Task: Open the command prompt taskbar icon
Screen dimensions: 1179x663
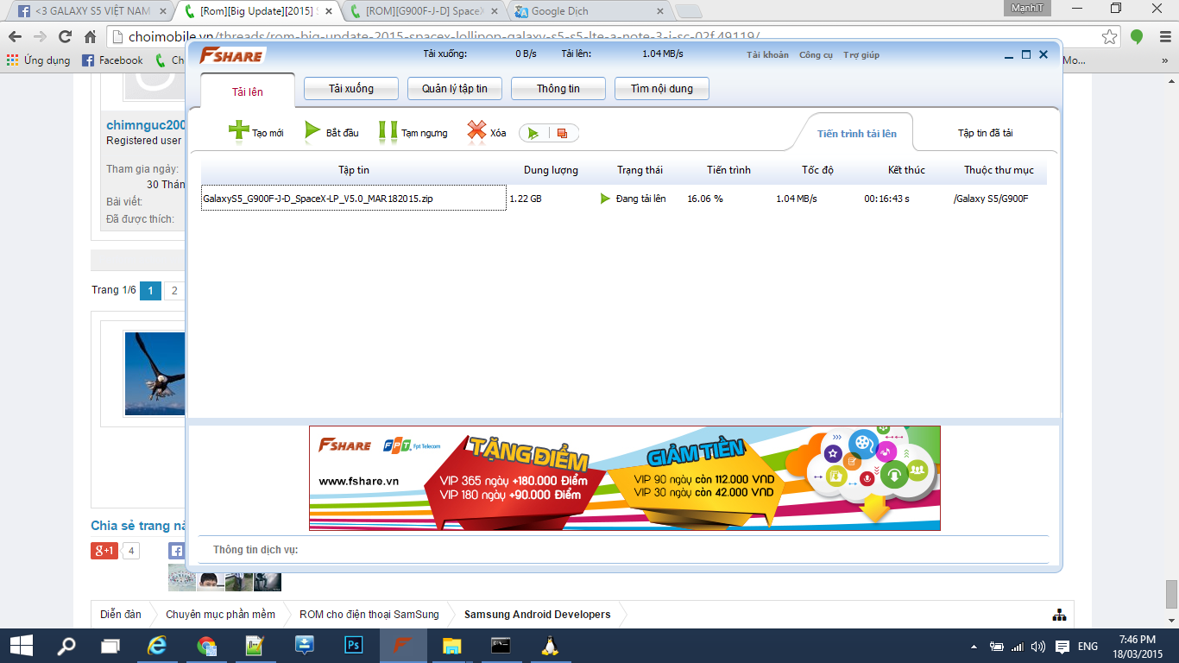Action: coord(501,646)
